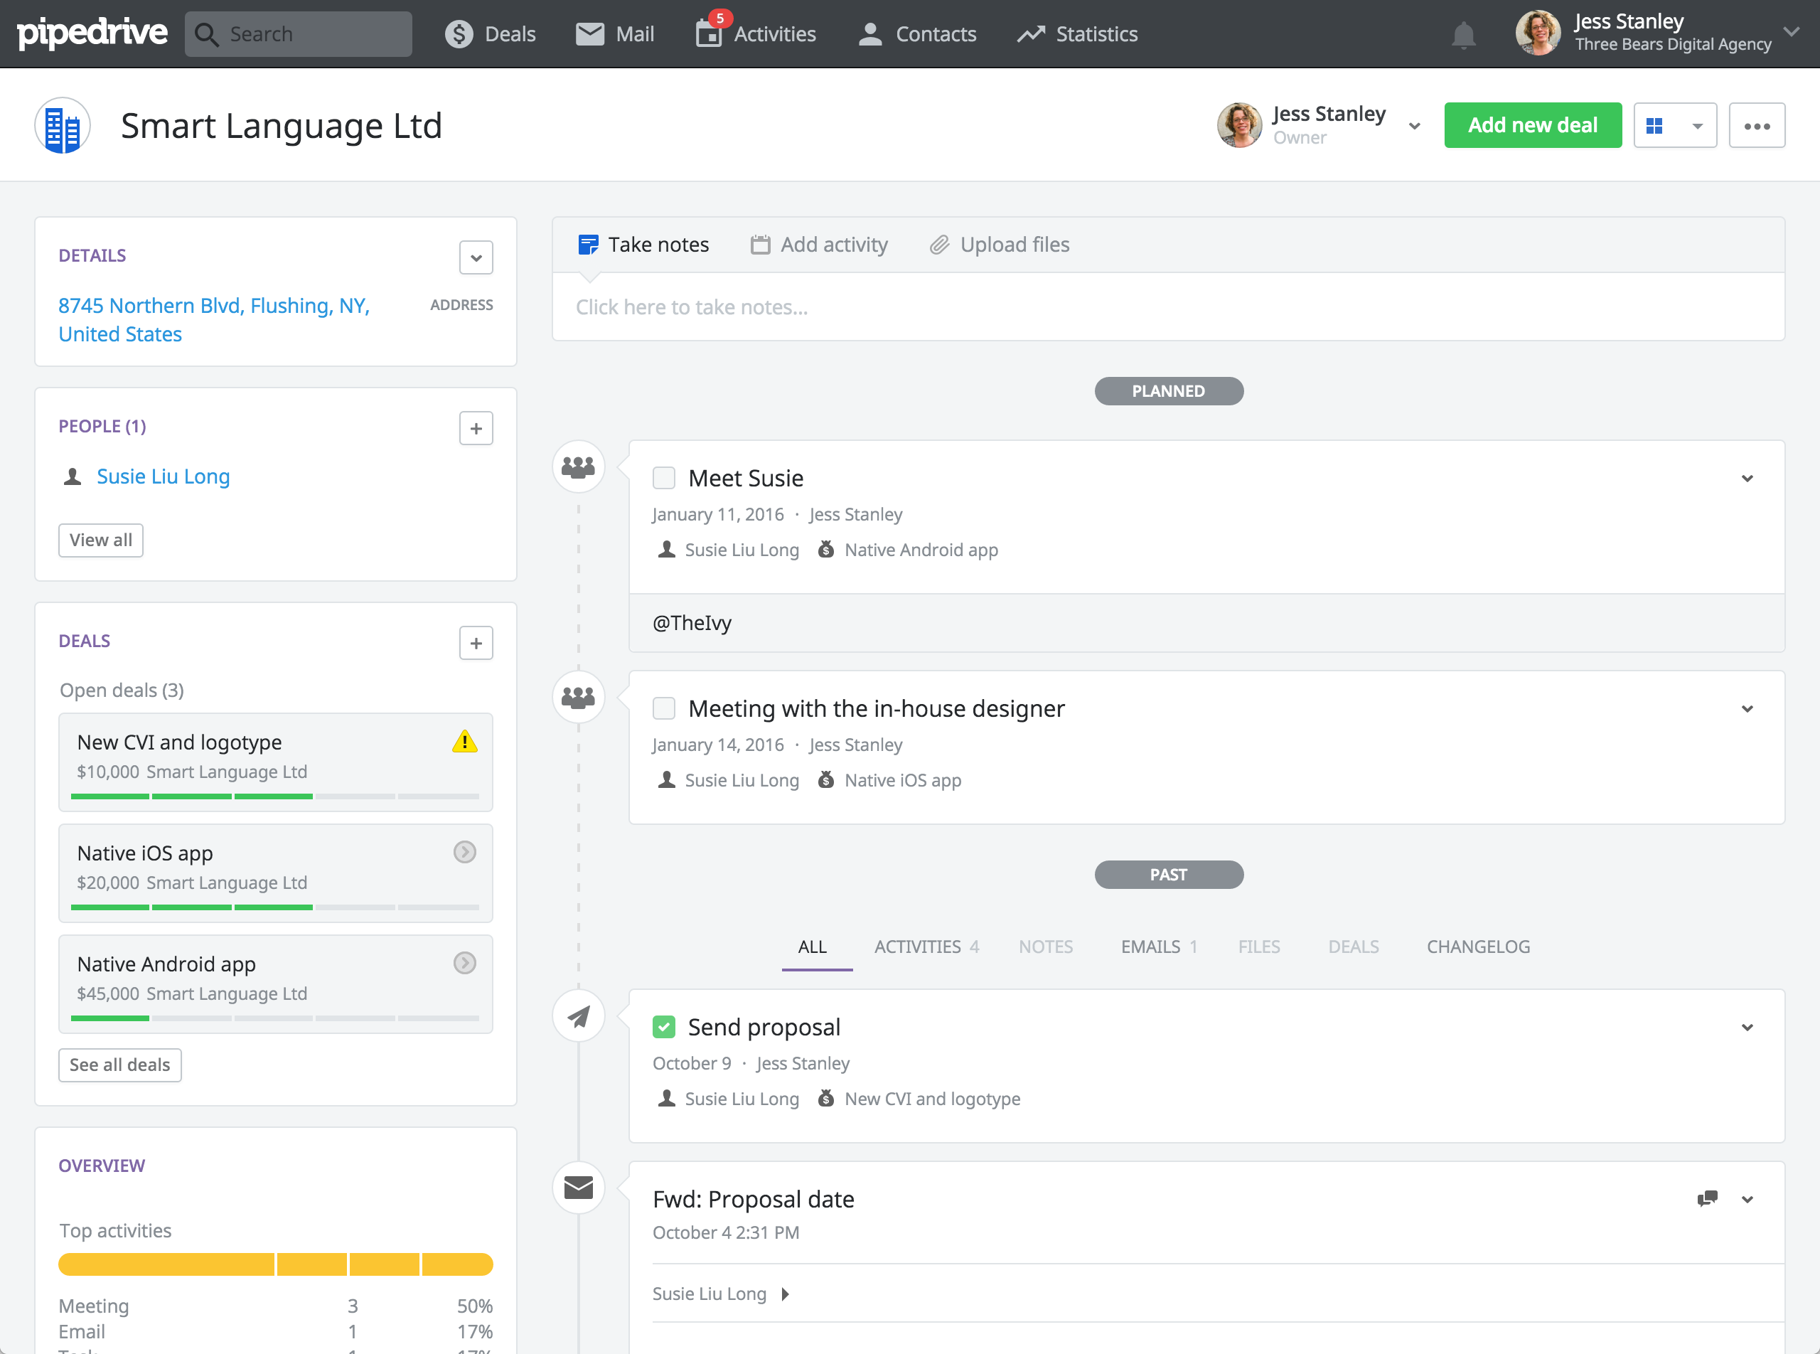Click the plus icon in Deals section

pos(476,644)
